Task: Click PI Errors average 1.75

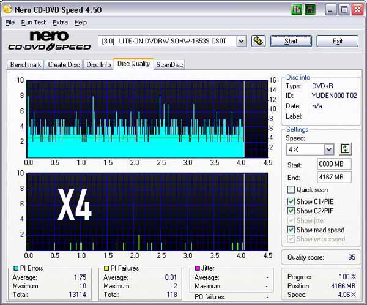Action: click(80, 277)
